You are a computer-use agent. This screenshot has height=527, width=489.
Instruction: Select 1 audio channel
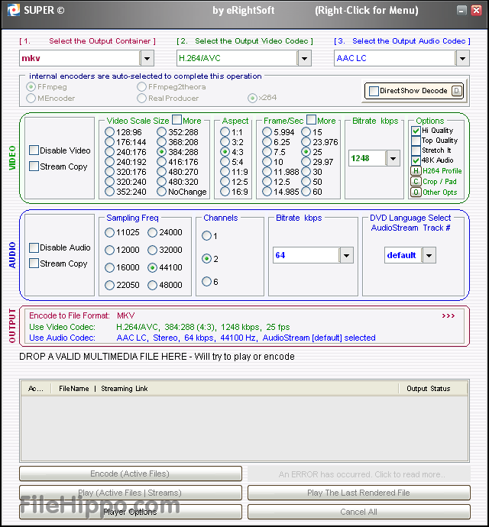206,235
